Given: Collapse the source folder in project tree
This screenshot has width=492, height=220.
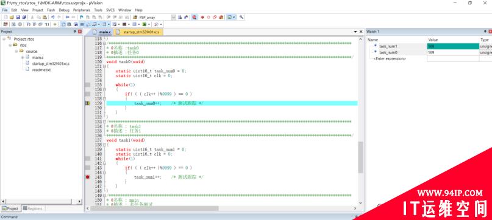Looking at the screenshot, I should click(16, 51).
